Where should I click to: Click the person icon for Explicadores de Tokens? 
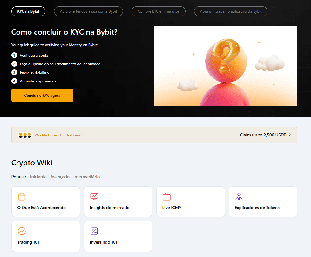coord(239,197)
